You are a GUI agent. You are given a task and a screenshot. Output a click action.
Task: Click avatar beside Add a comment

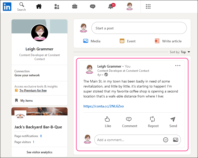point(87,139)
